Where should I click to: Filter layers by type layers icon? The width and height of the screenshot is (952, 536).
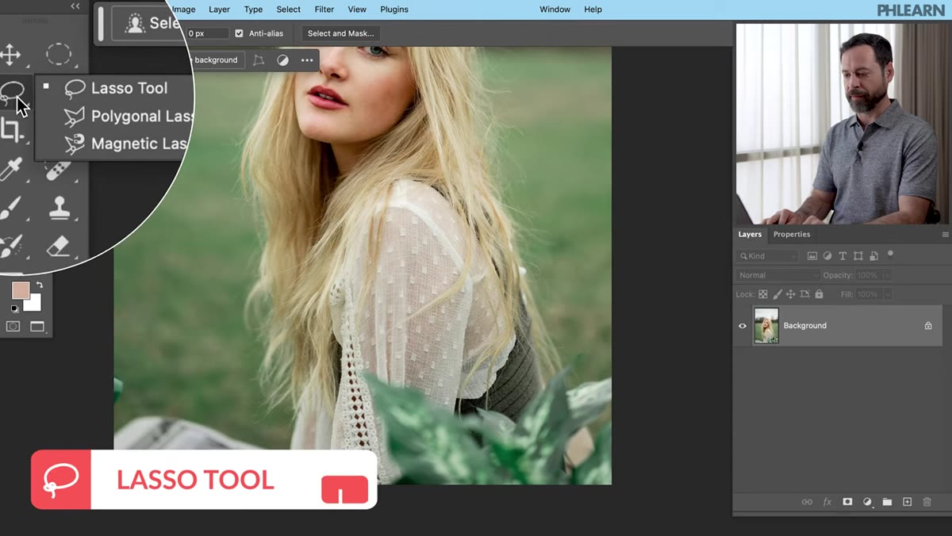point(843,256)
